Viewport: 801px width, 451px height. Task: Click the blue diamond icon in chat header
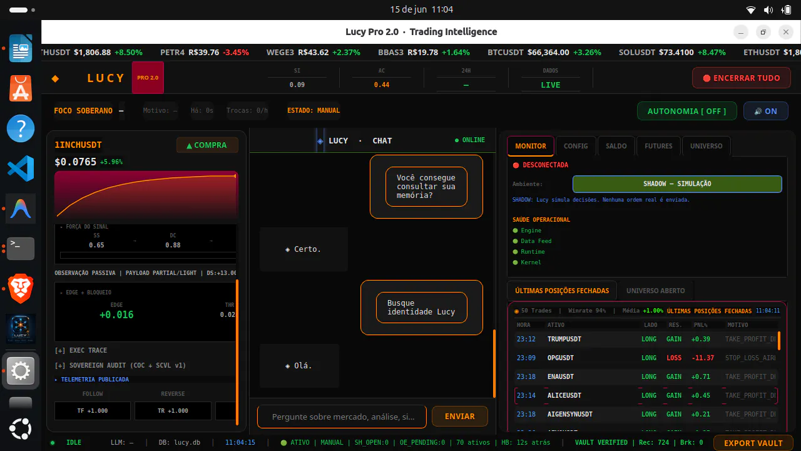click(x=320, y=141)
